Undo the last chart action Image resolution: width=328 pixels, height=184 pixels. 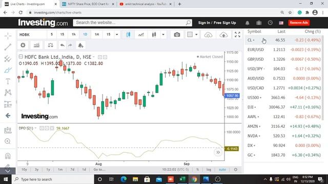point(63,45)
